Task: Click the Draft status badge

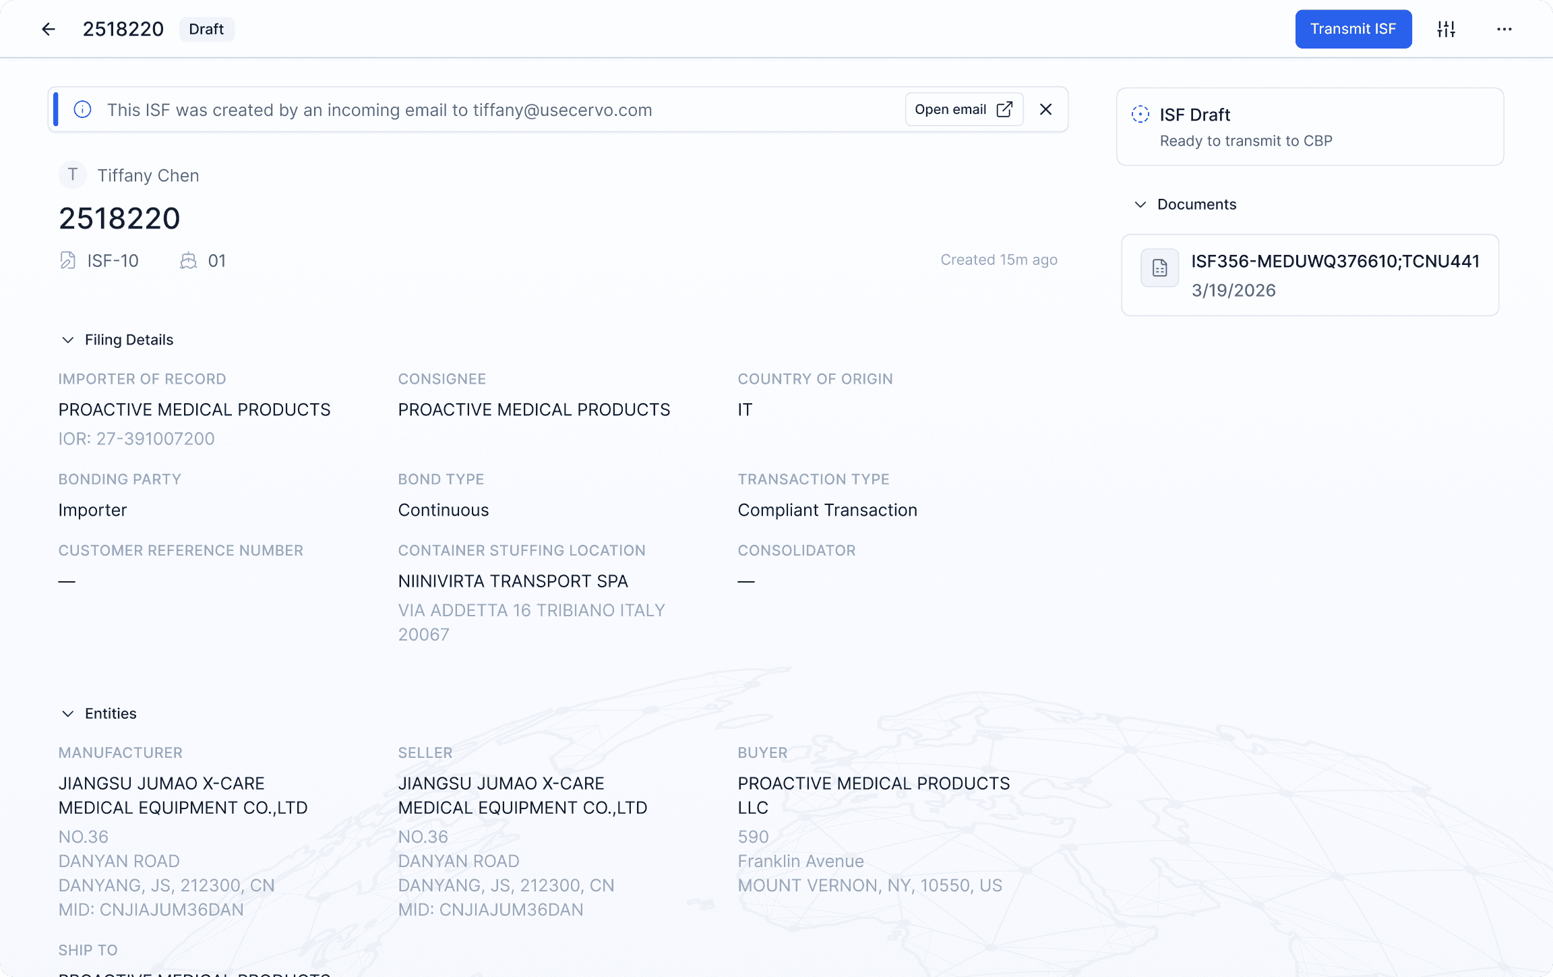Action: 206,29
